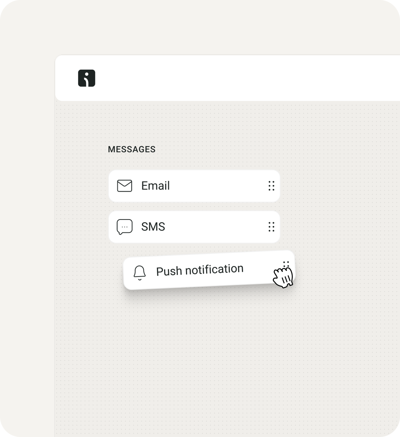400x437 pixels.
Task: Click the bell icon on Push notification card
Action: (139, 272)
